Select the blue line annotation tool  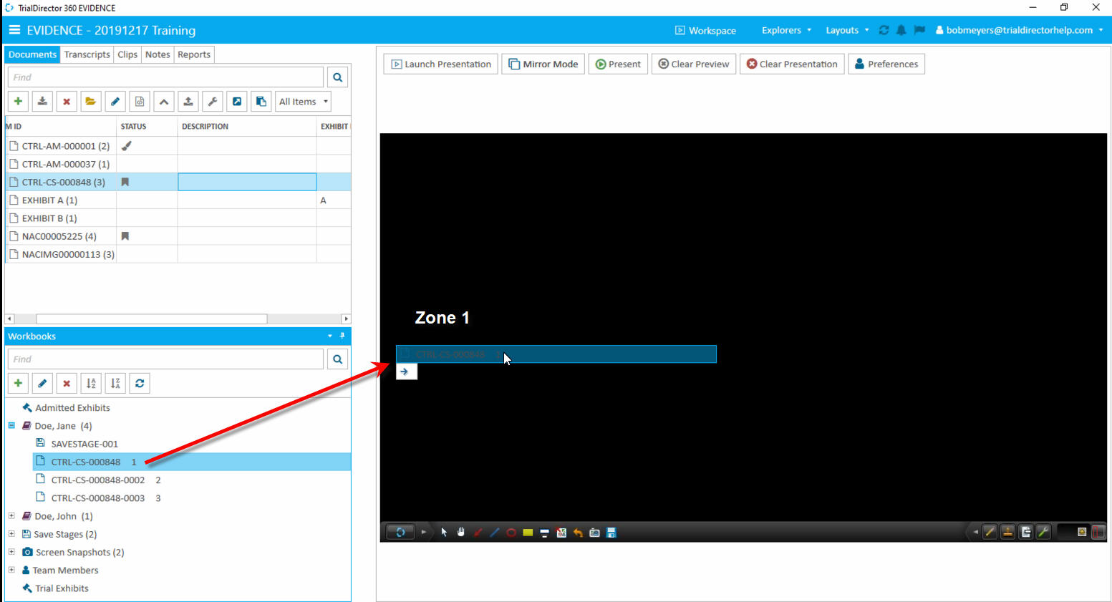click(x=495, y=533)
